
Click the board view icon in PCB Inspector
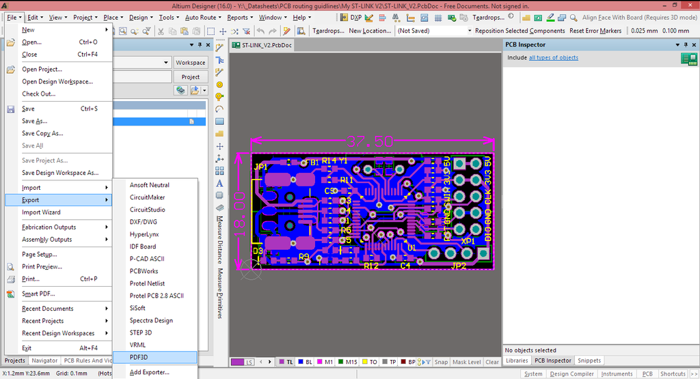pos(689,59)
